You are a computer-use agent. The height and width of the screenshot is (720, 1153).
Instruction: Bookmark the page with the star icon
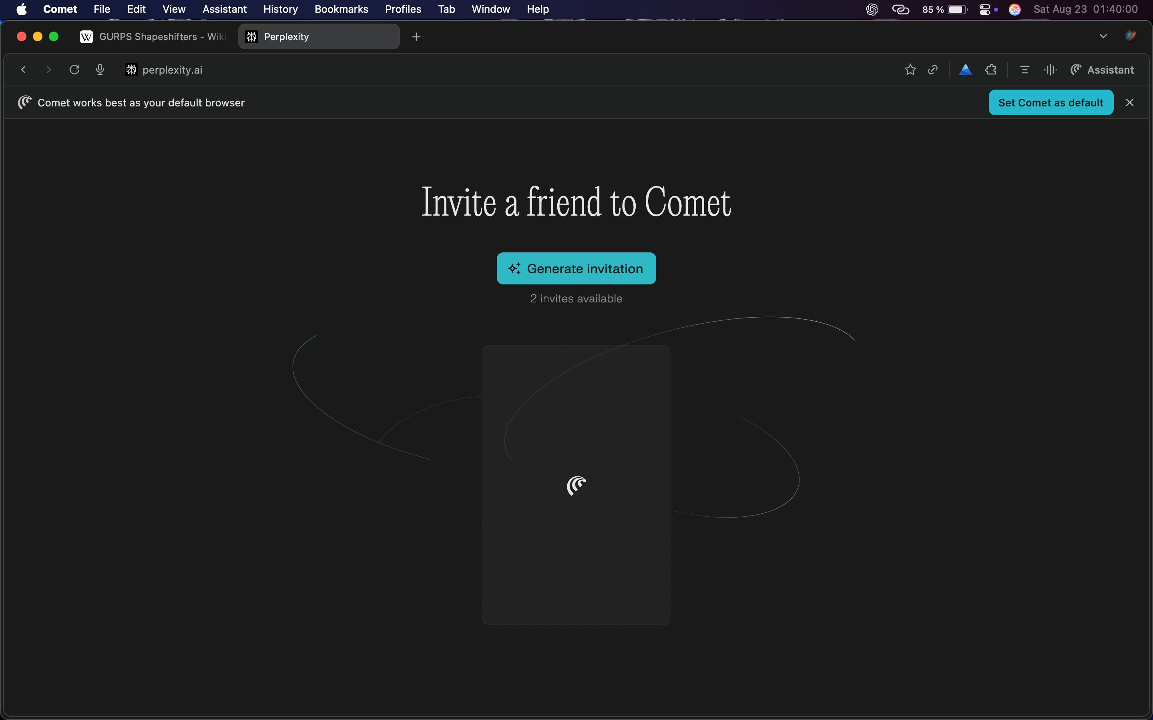click(910, 70)
